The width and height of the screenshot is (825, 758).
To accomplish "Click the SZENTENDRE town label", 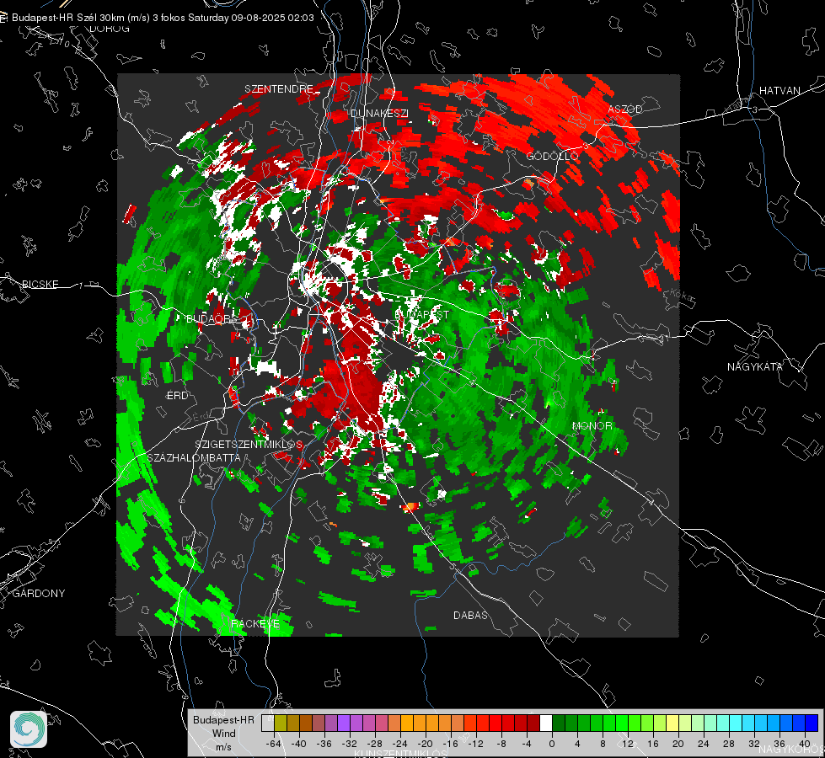I will pyautogui.click(x=278, y=89).
